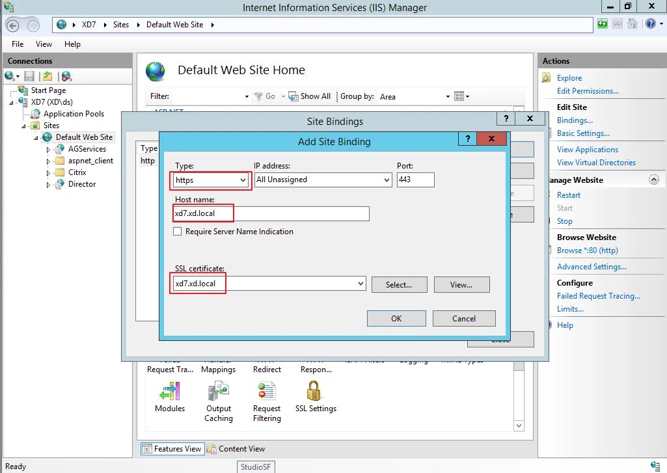Open the Modules feature icon
667x473 pixels.
(170, 391)
